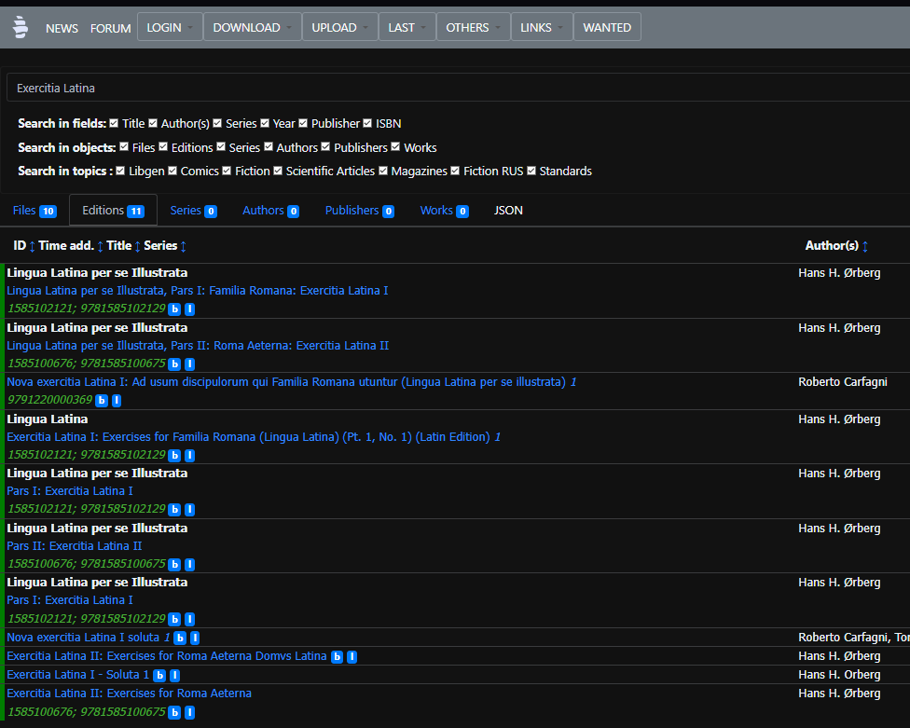Uncheck the Title search field checkbox

114,123
